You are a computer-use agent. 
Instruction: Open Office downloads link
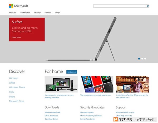click(x=51, y=116)
